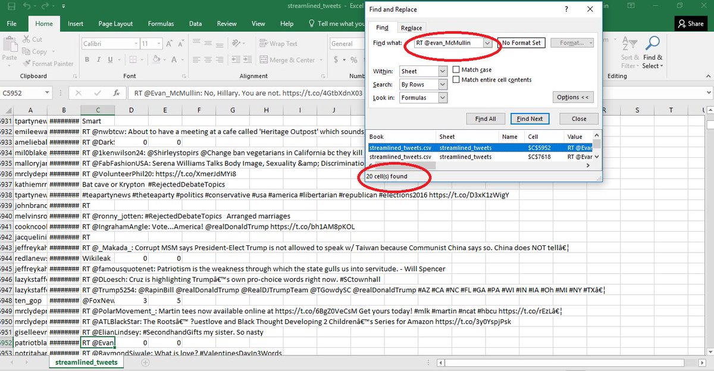Click the Share button

click(691, 24)
